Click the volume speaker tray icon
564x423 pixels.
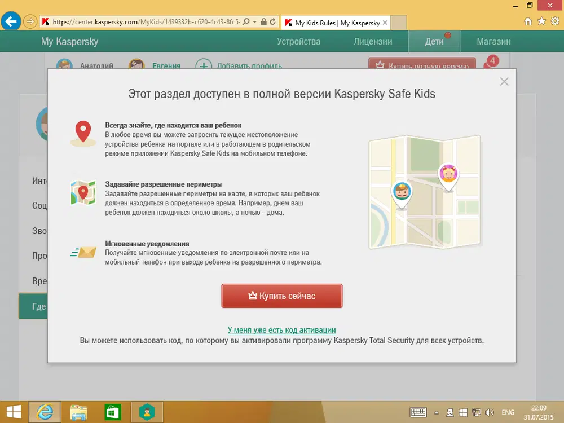coord(489,413)
